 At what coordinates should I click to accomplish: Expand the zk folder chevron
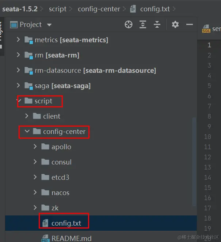point(35,207)
